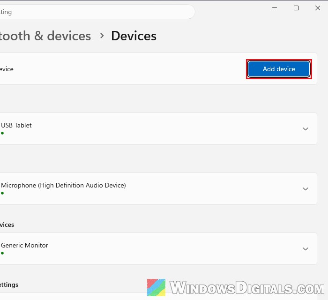Select the Generic Monitor label
328x300 pixels.
coord(24,245)
